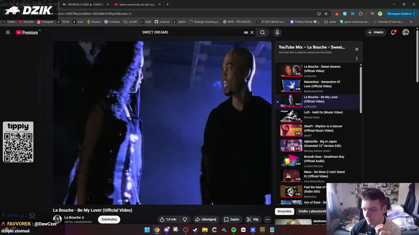419x235 pixels.
Task: Close the tamte samochody browser tab
Action: 160,5
